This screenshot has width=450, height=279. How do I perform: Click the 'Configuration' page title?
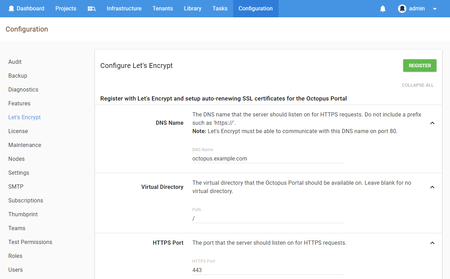27,29
